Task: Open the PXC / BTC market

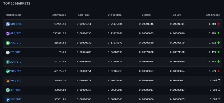Action: coord(16,80)
